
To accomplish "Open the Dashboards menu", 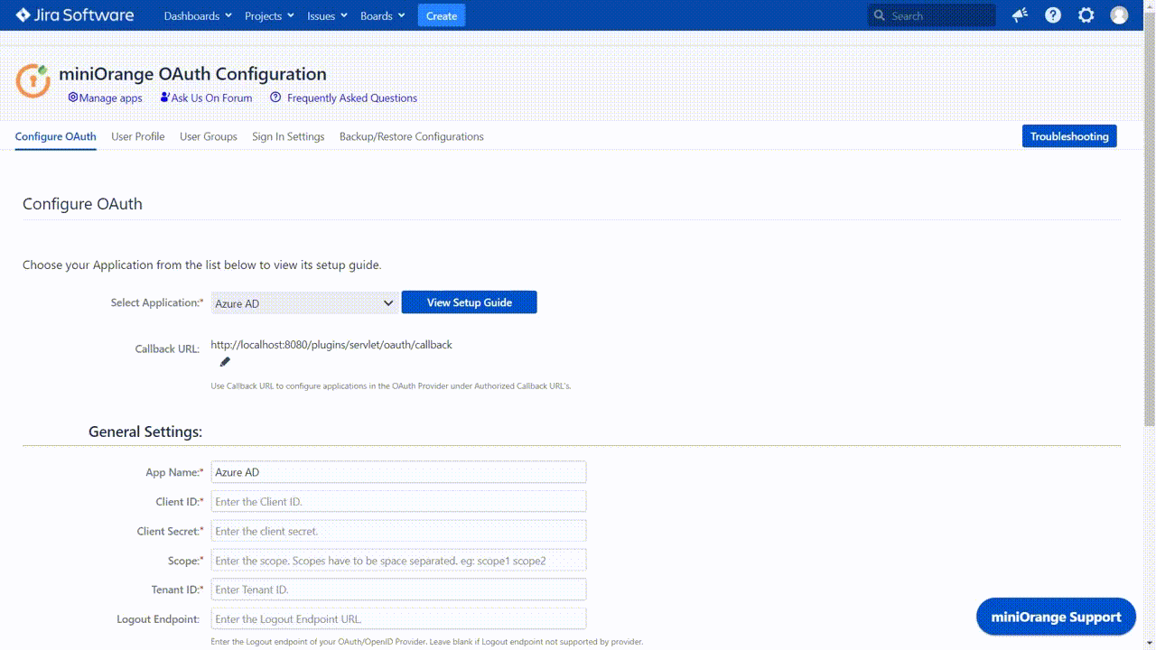I will pyautogui.click(x=198, y=15).
